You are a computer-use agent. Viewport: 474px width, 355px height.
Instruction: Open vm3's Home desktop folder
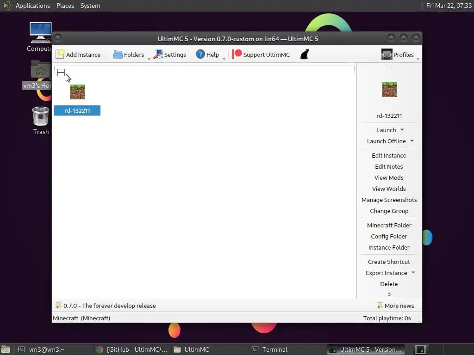pyautogui.click(x=41, y=74)
